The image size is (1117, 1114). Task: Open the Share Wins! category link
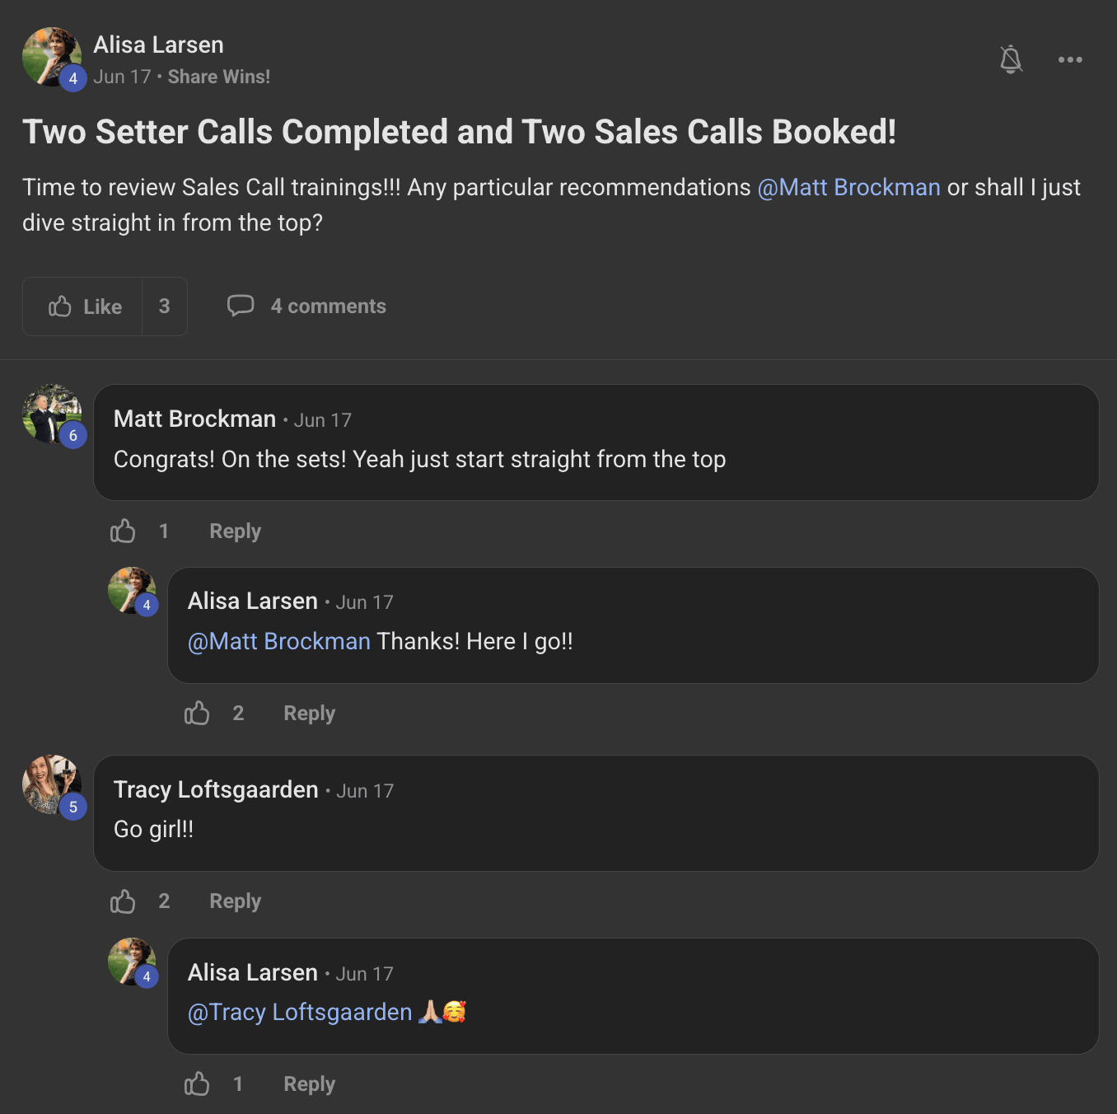click(218, 77)
